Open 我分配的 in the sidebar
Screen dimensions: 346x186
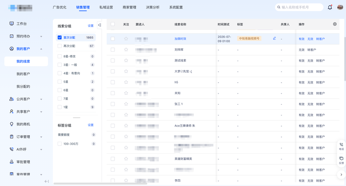[x=23, y=87]
